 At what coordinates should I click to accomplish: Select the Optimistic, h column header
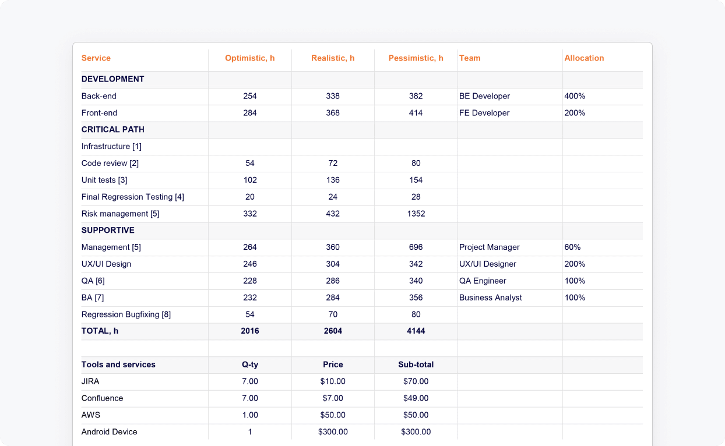coord(249,58)
